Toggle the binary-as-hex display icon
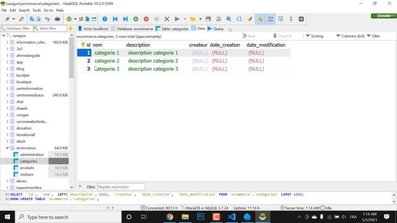The width and height of the screenshot is (397, 223). pos(270,19)
